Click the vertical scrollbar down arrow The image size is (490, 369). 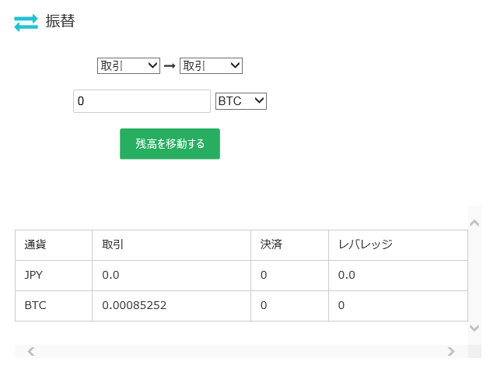tap(474, 329)
